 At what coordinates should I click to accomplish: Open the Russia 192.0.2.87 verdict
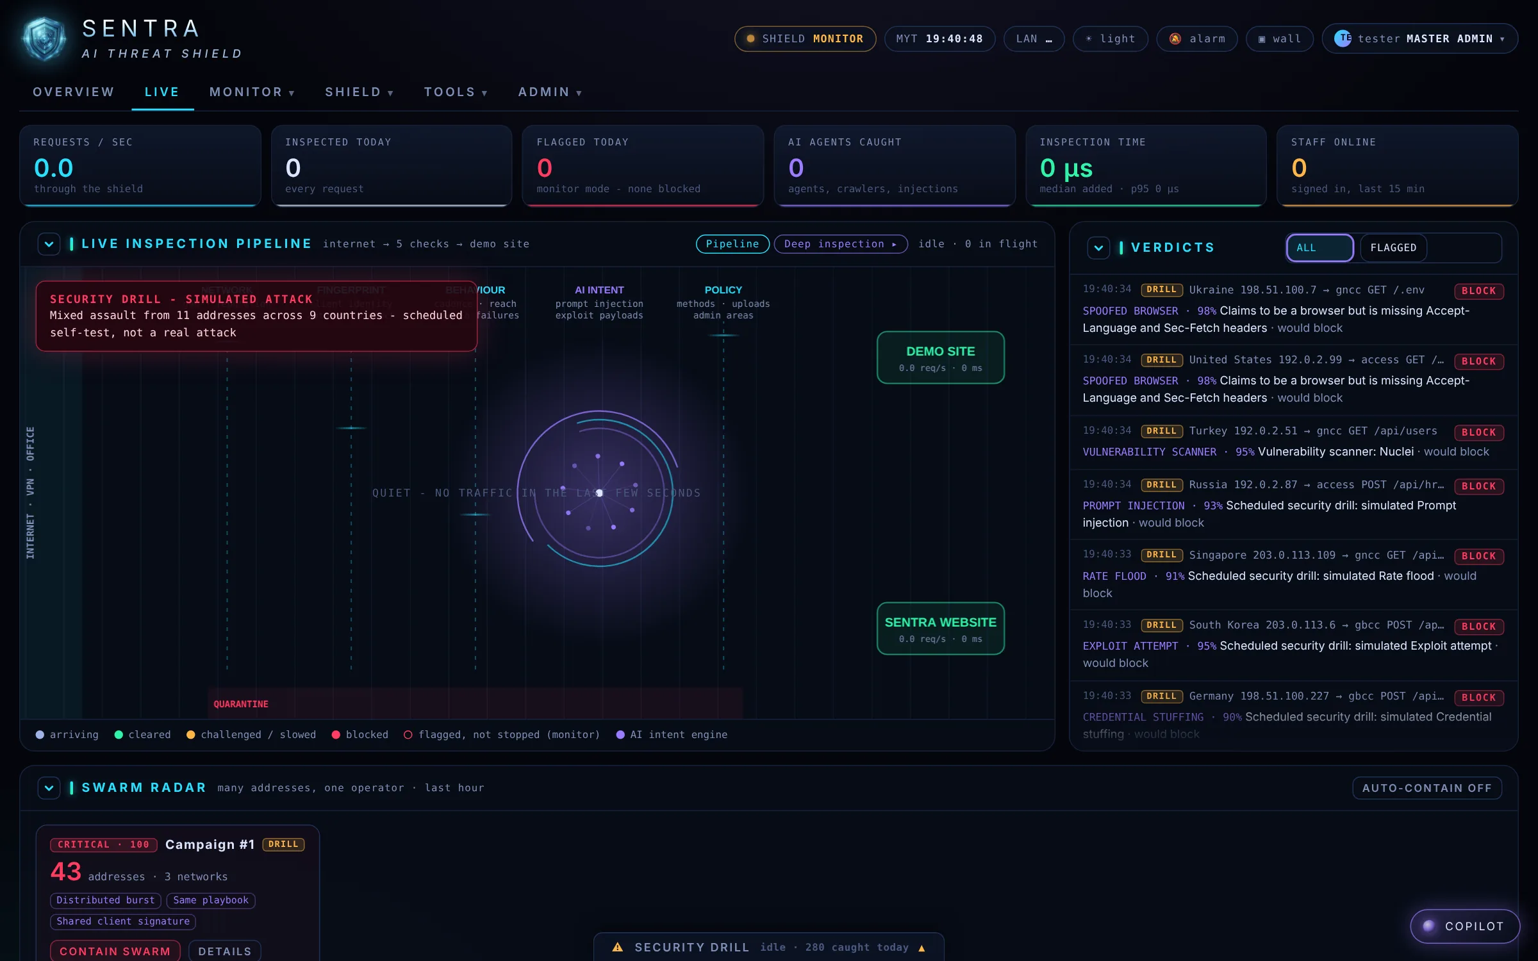point(1293,504)
